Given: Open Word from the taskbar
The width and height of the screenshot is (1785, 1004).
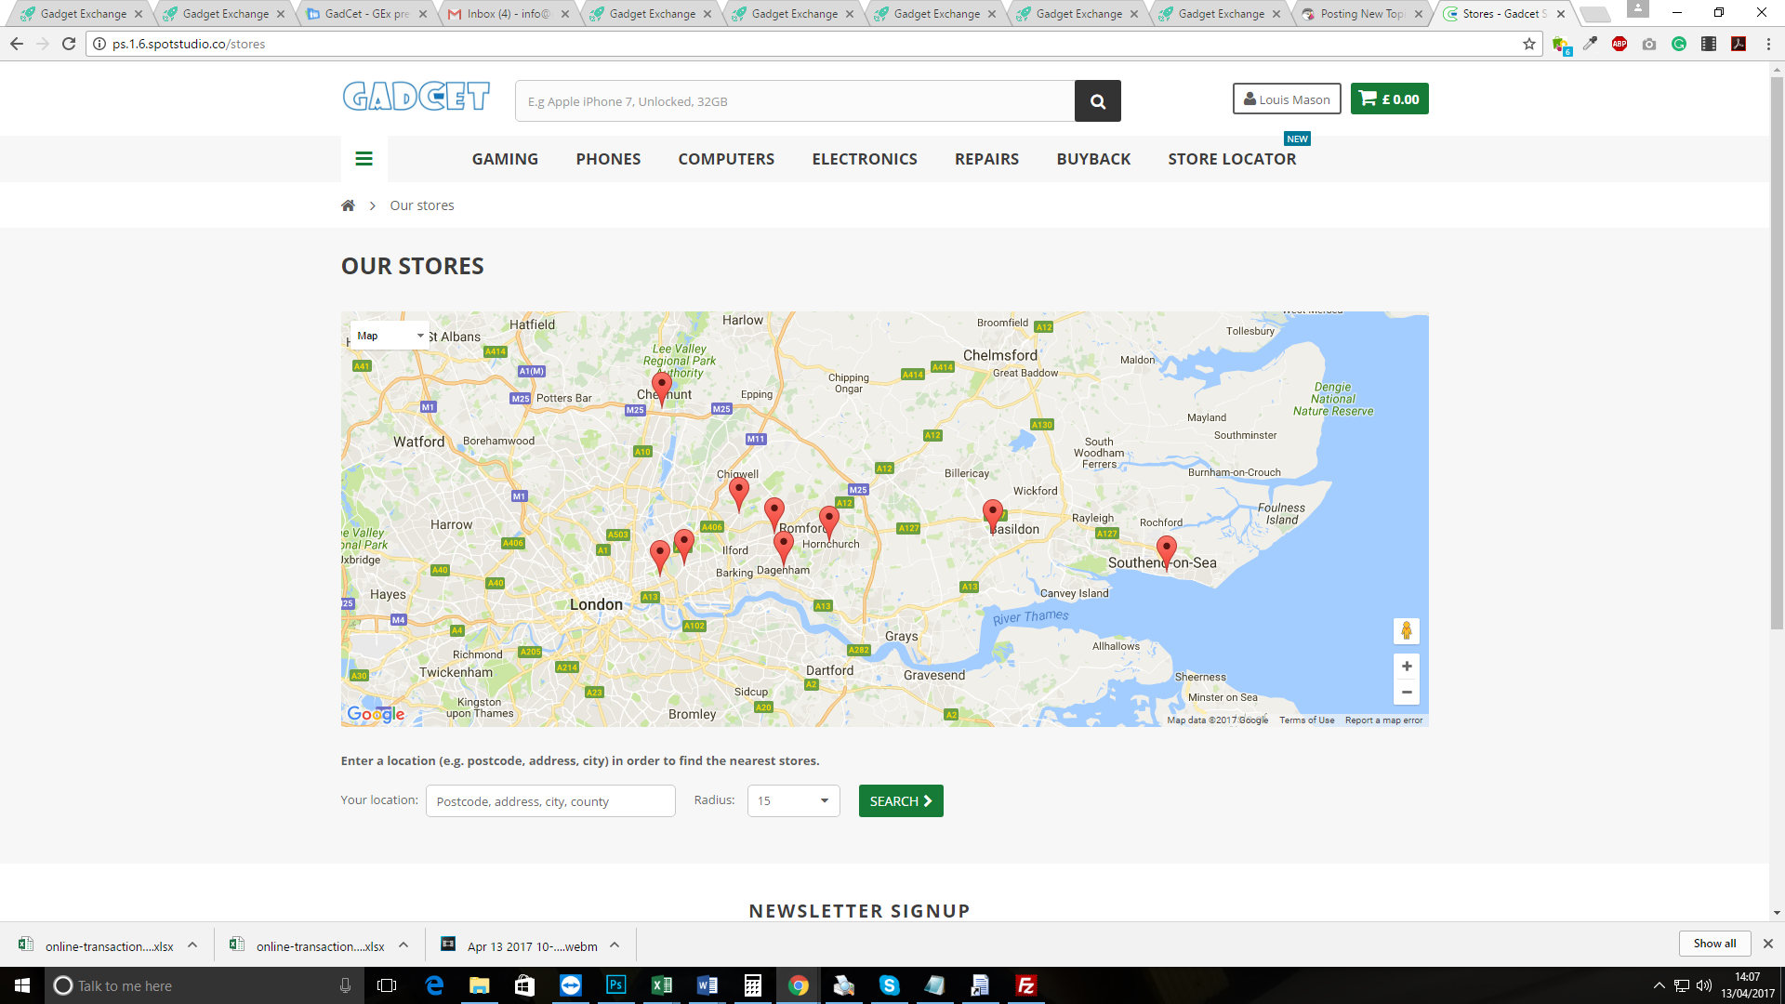Looking at the screenshot, I should coord(707,985).
